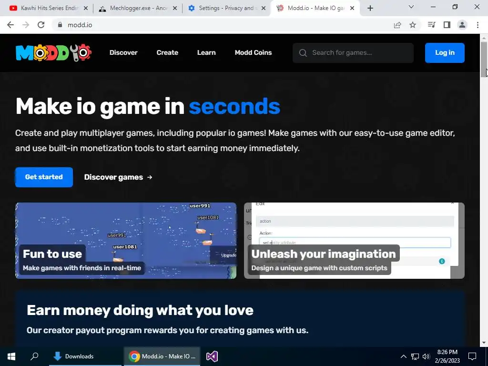Viewport: 488px width, 366px height.
Task: Open the Create menu
Action: point(167,52)
